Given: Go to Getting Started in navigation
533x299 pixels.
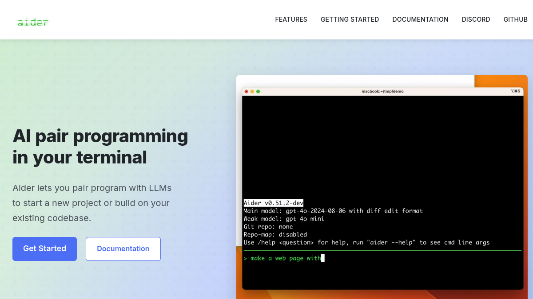Looking at the screenshot, I should coord(350,19).
